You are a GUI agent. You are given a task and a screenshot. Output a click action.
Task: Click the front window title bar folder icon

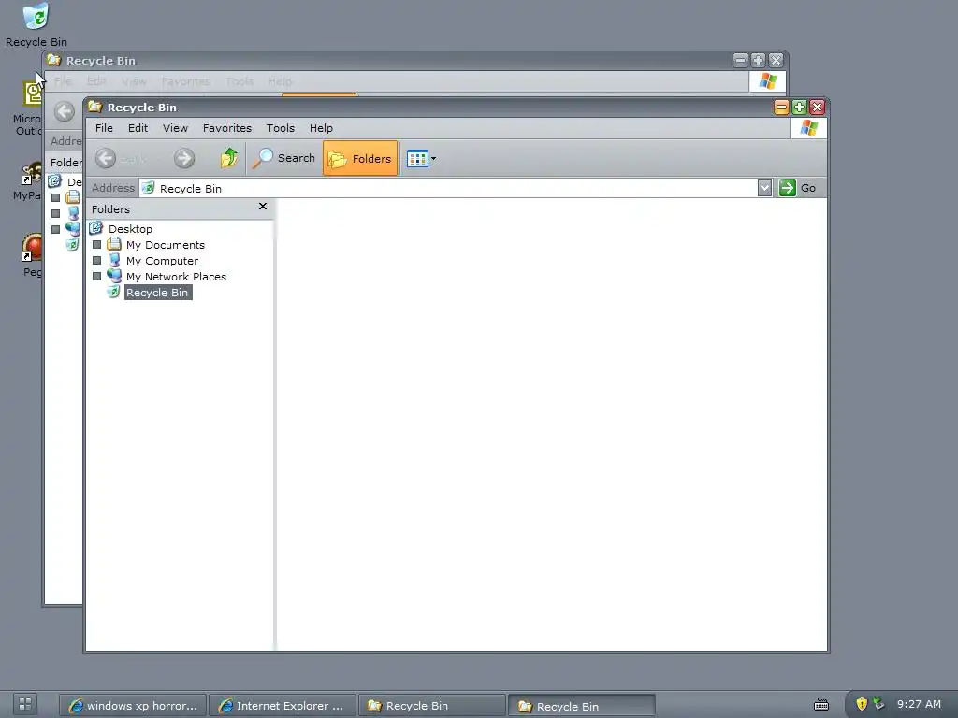pyautogui.click(x=94, y=107)
